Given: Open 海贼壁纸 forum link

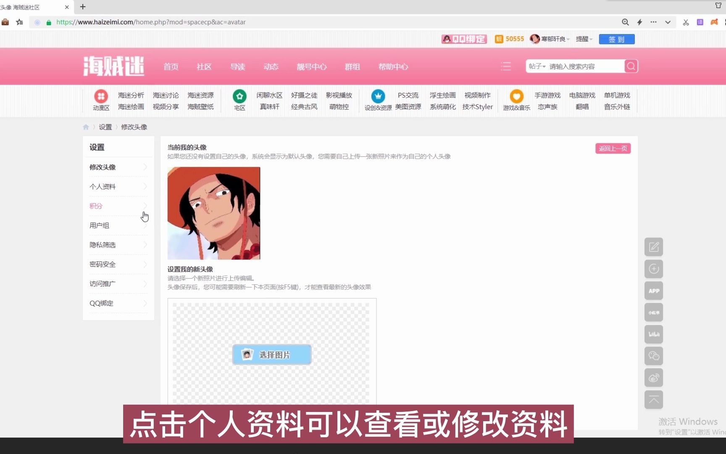Looking at the screenshot, I should coord(200,107).
